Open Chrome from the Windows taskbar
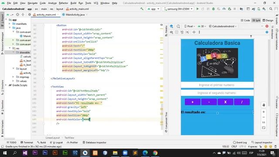 point(155,153)
